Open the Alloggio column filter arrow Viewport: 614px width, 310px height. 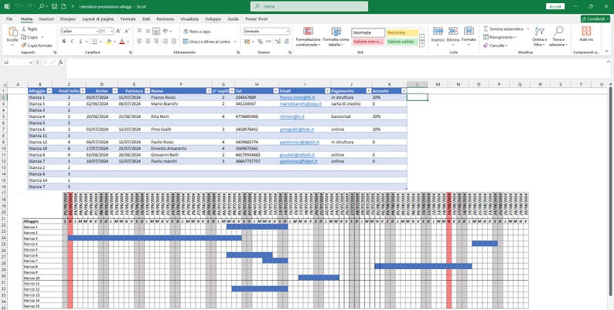pos(49,90)
